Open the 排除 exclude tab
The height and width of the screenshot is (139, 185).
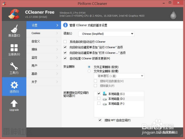44,49
